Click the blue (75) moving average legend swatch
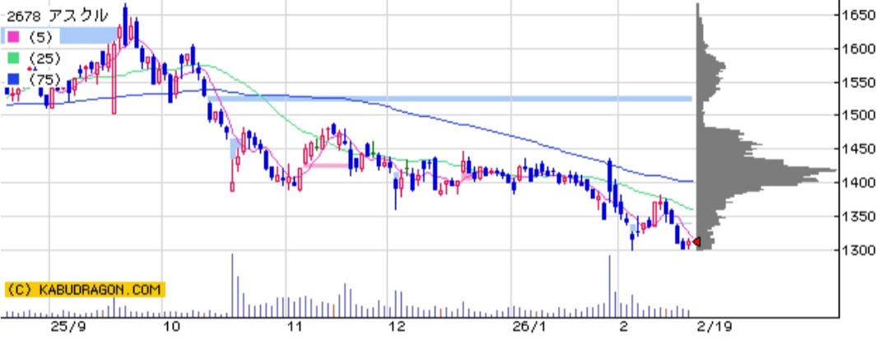The height and width of the screenshot is (340, 889). [13, 79]
